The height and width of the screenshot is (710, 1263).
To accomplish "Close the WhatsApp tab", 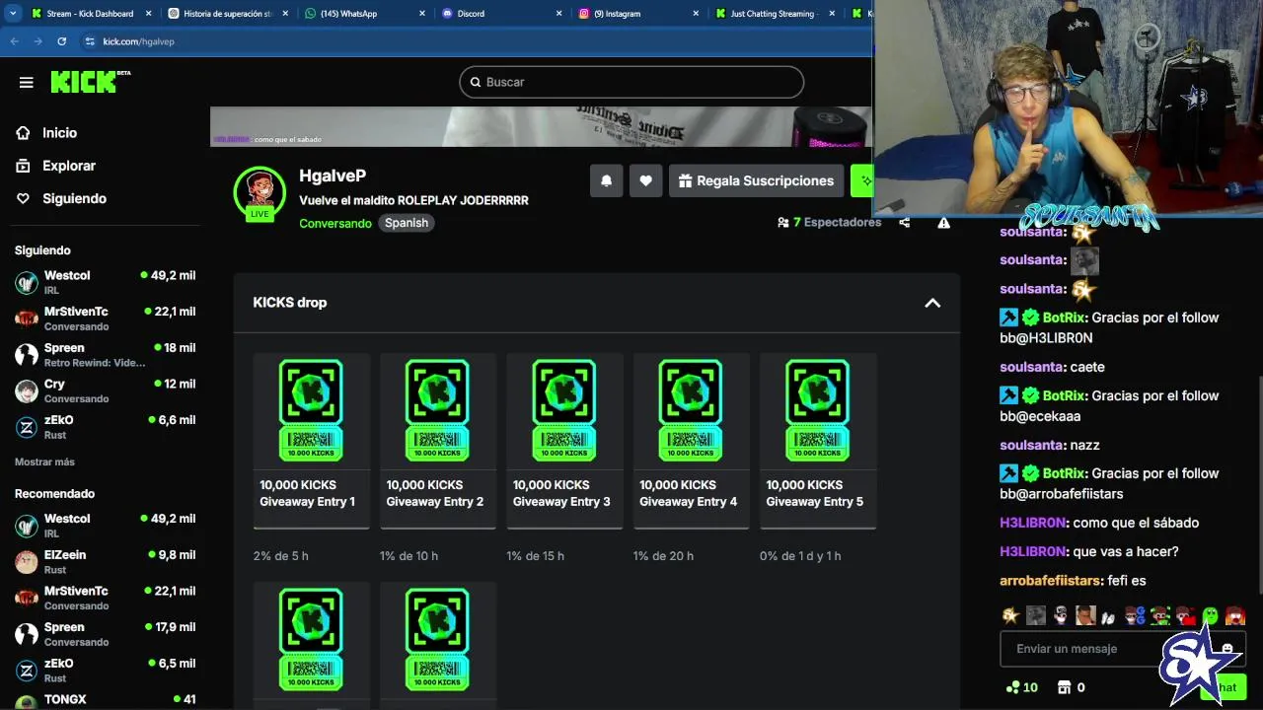I will click(421, 14).
